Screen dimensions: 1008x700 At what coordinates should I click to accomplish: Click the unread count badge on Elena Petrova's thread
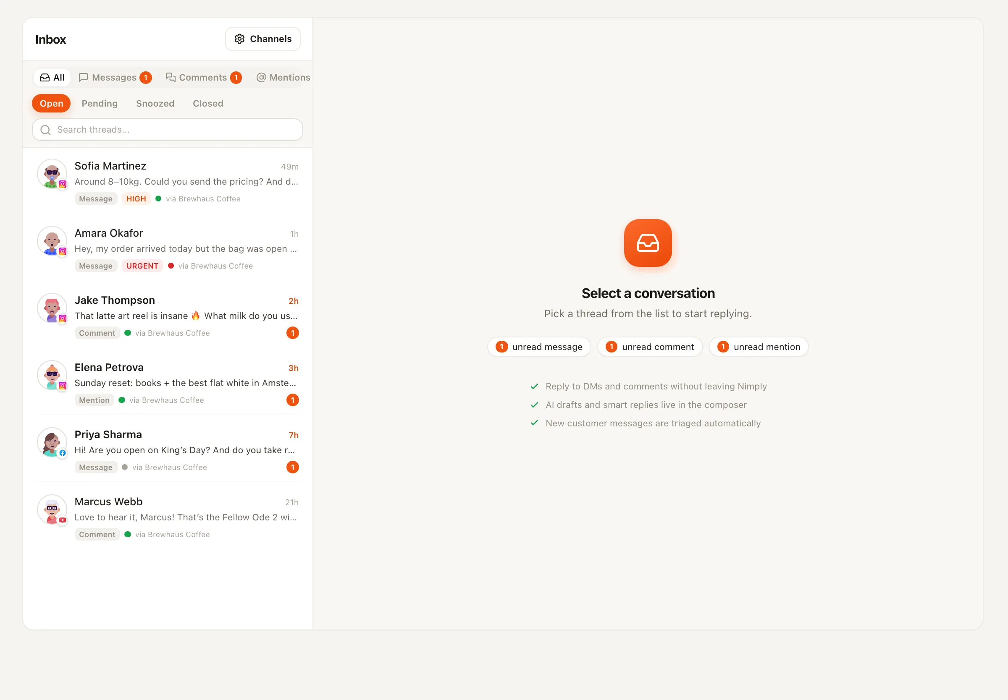293,400
